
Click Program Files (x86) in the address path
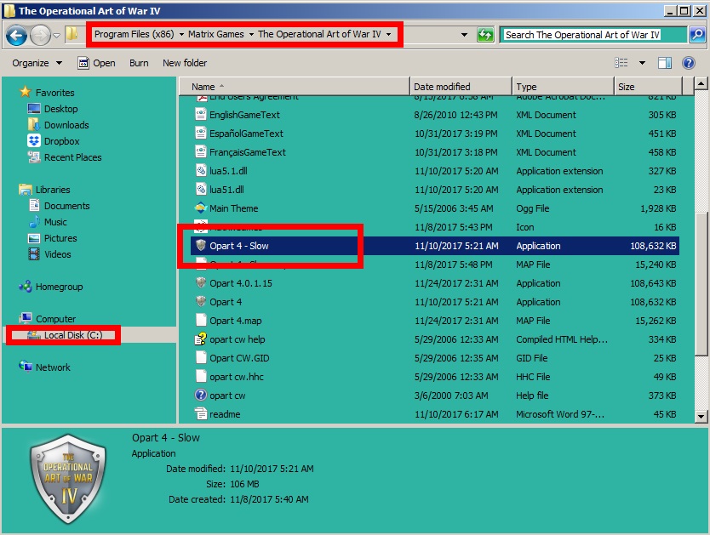click(x=134, y=34)
